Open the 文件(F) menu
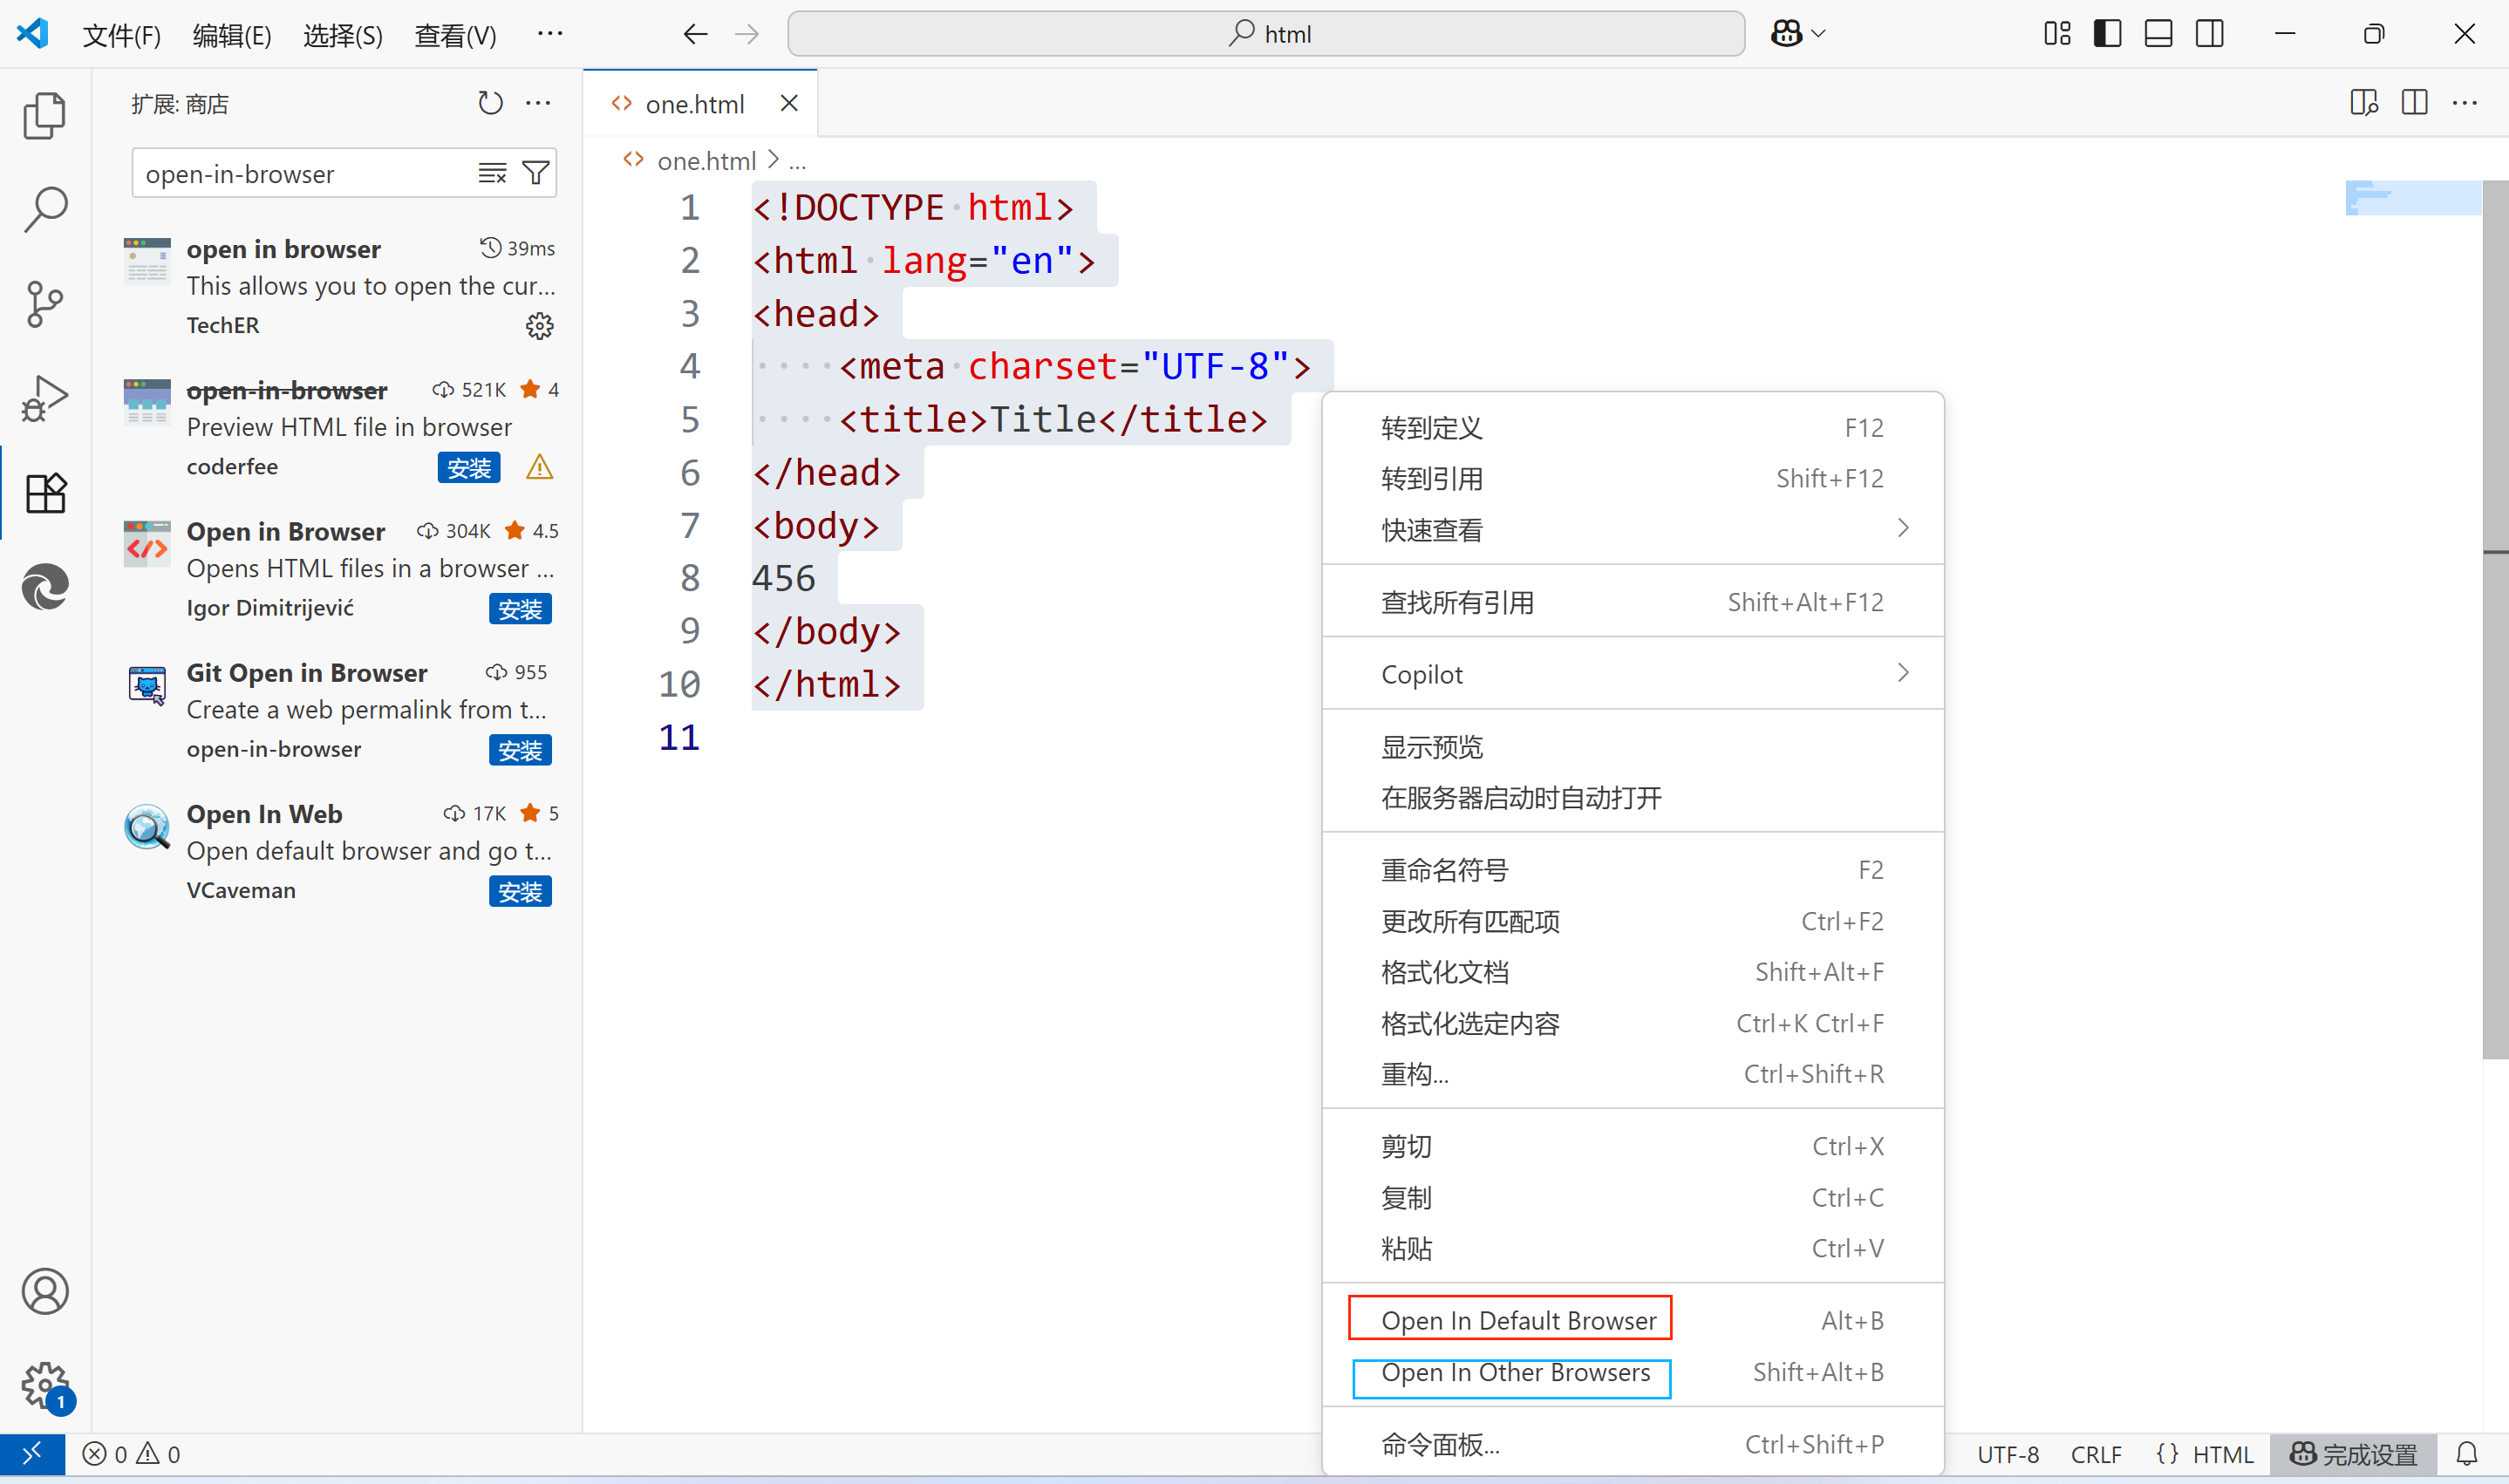 (x=121, y=35)
